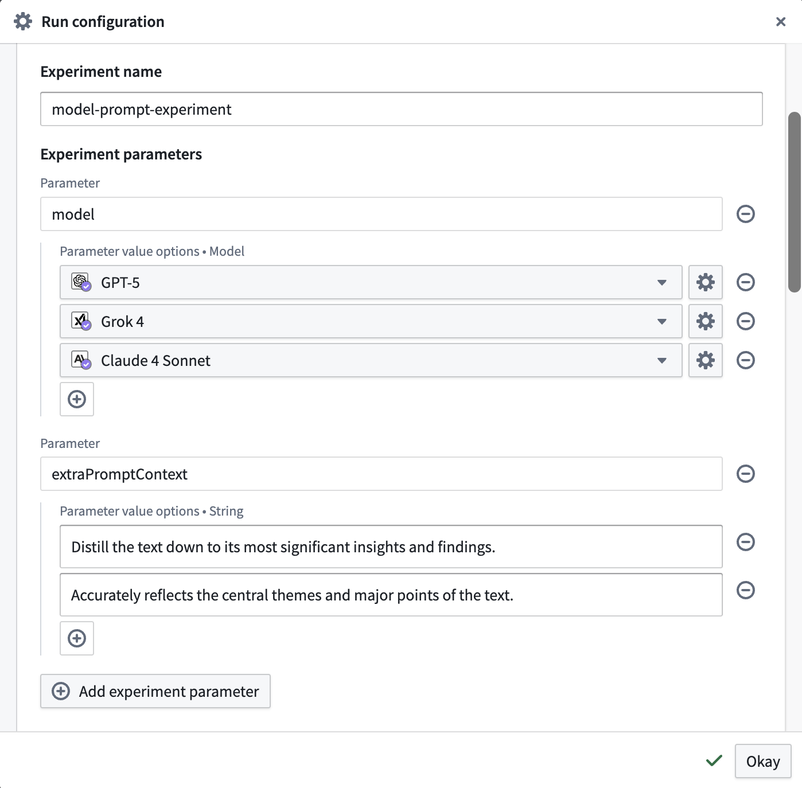Remove the GPT-5 model option
Viewport: 802px width, 788px height.
[x=745, y=282]
